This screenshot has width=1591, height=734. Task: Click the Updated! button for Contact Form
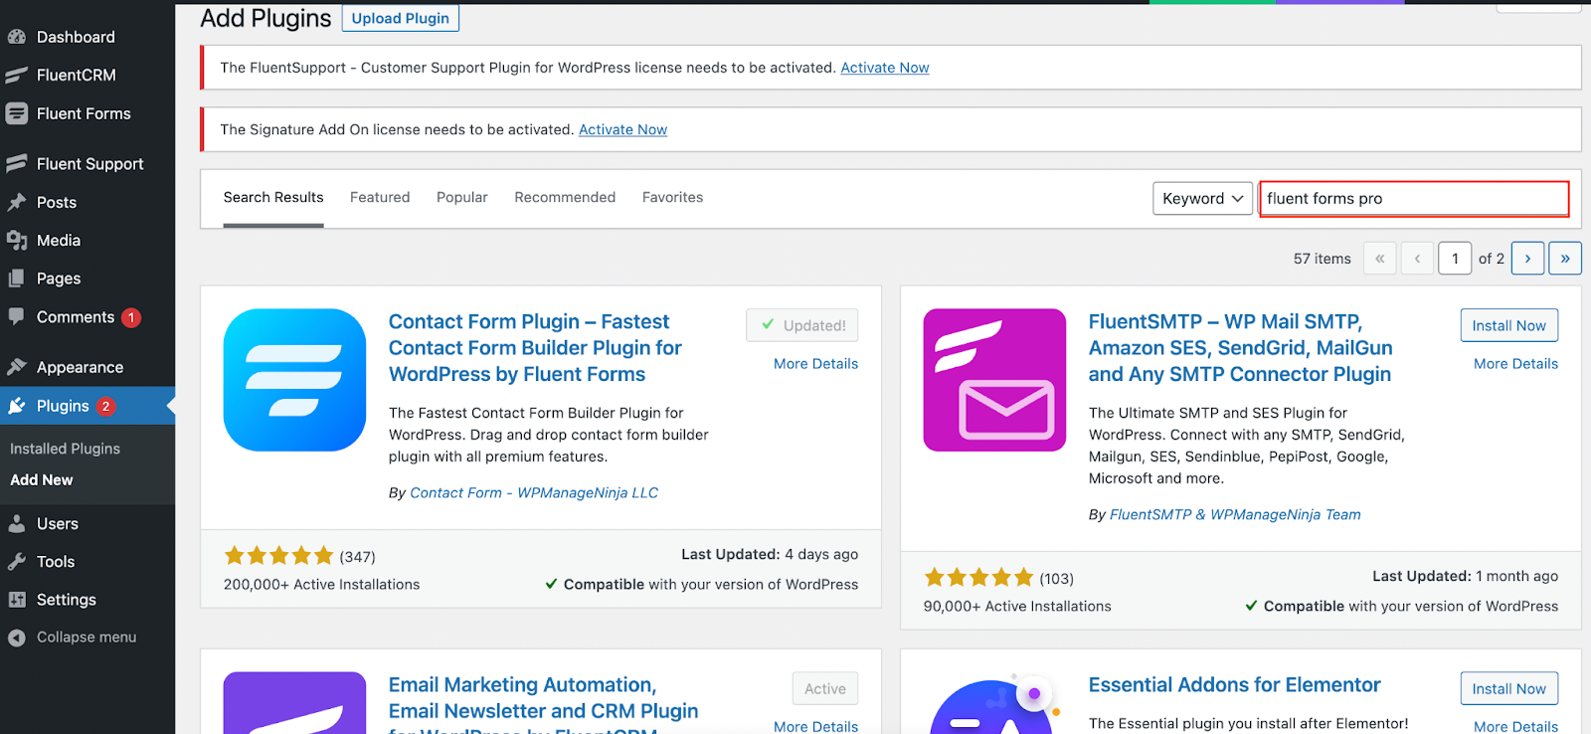802,325
